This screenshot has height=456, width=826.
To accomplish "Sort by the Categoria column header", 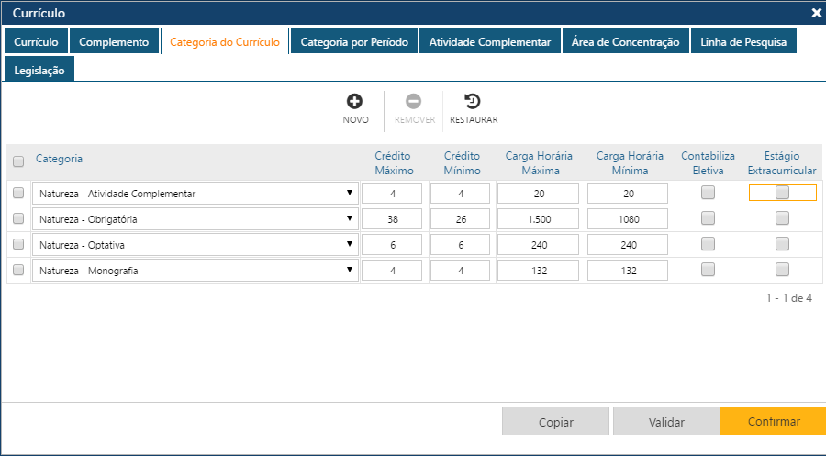I will tap(60, 159).
